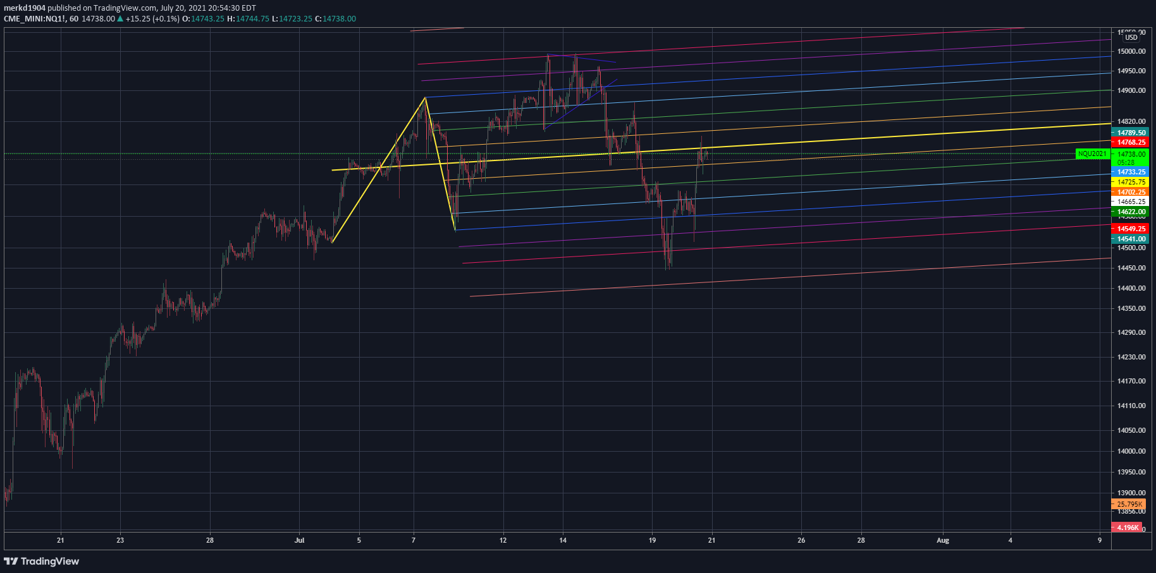This screenshot has height=573, width=1156.
Task: Click the 14290.00 price axis label
Action: (x=1131, y=332)
